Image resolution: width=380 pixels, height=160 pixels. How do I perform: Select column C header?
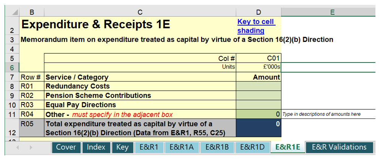point(140,12)
